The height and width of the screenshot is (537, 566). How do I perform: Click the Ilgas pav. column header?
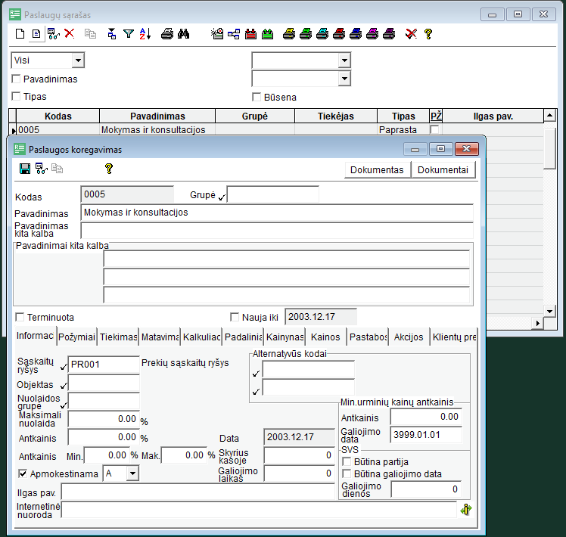pos(493,116)
